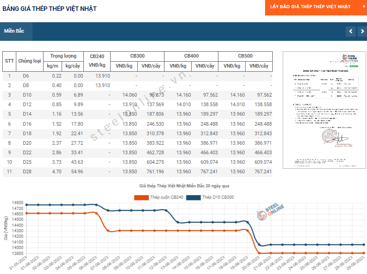Viewport: 367px width, 274px height.
Task: Toggle Thép cuộn CB240 legend swatch
Action: (141, 198)
